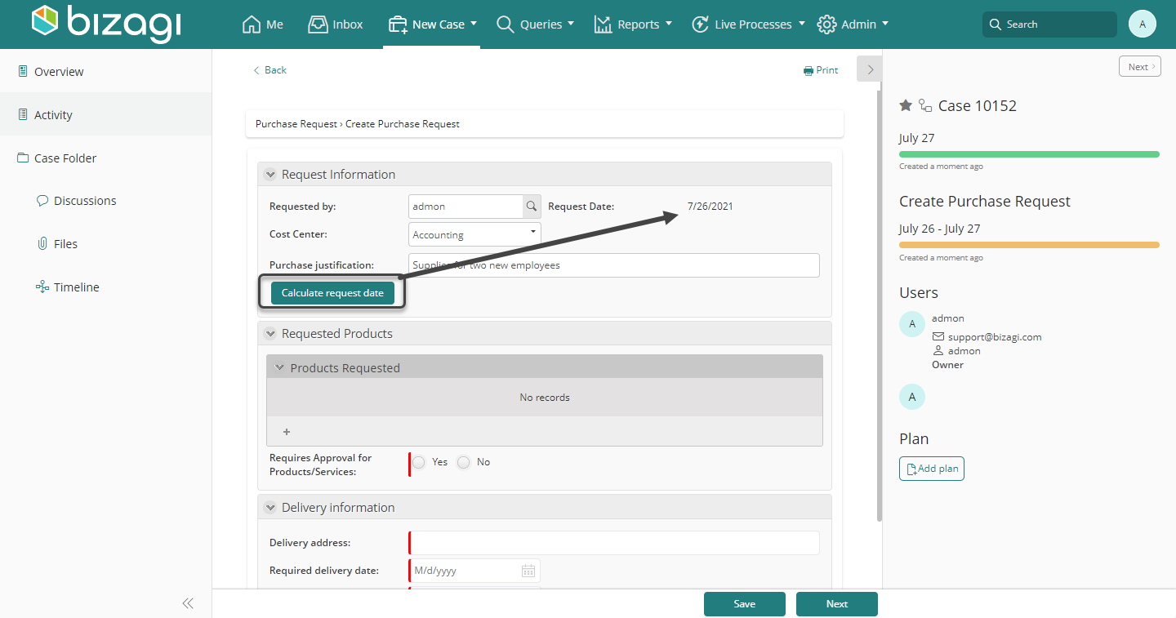Open Files in the sidebar

click(x=57, y=243)
